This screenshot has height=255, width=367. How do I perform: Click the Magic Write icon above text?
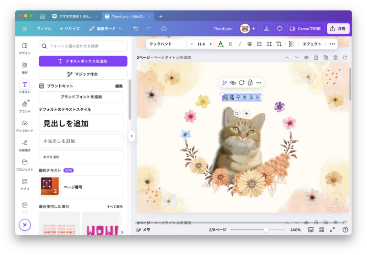[225, 83]
